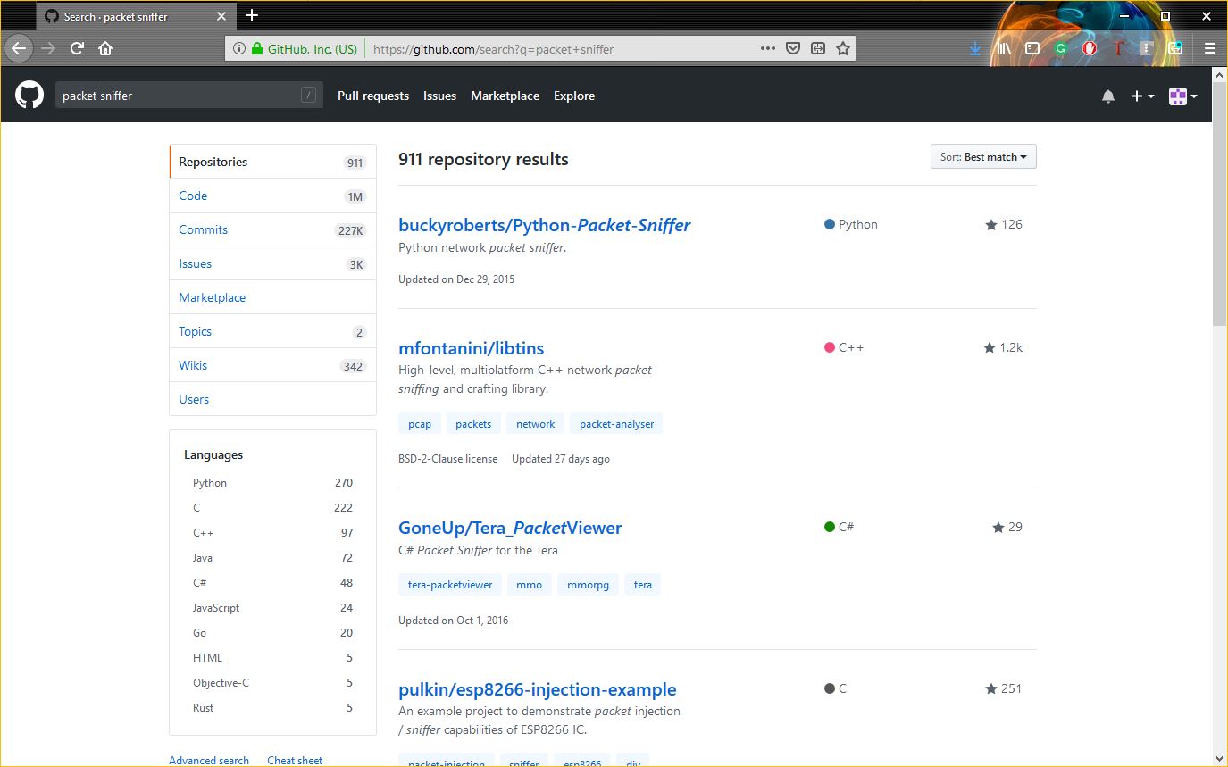Open Marketplace in the header navigation
Image resolution: width=1228 pixels, height=767 pixels.
505,96
